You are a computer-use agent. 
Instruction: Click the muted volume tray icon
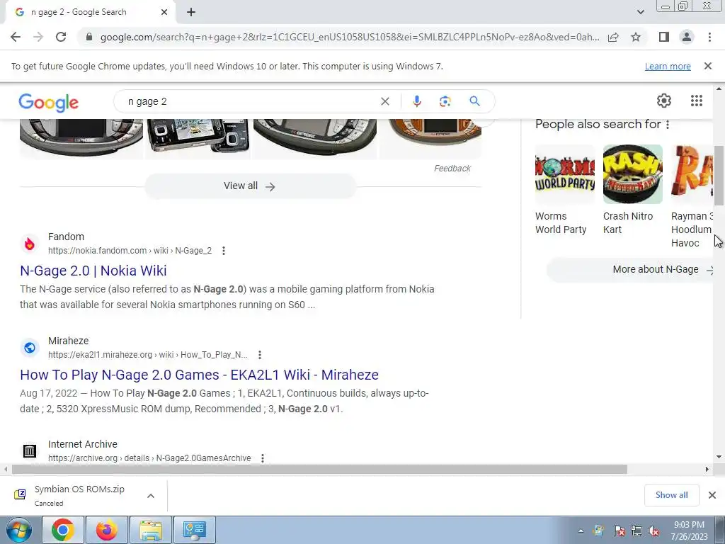653,531
